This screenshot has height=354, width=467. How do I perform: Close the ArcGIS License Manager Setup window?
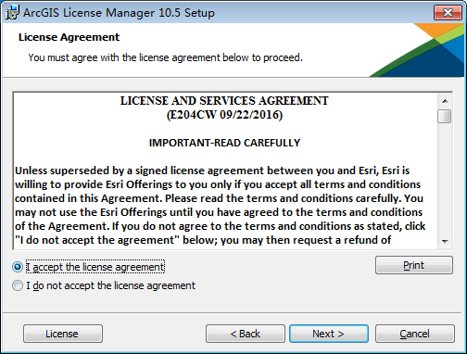[448, 12]
